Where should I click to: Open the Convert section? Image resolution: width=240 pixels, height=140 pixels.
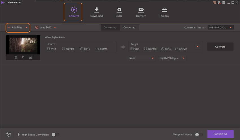coord(74,12)
